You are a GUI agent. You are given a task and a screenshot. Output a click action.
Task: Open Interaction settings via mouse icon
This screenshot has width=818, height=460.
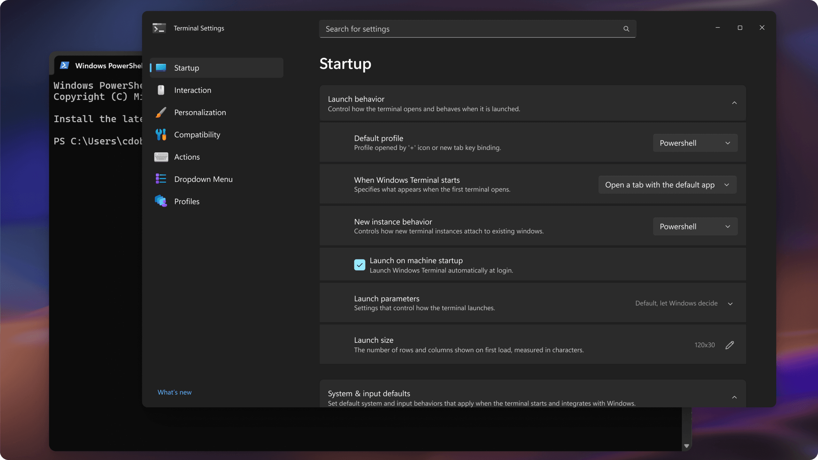point(161,90)
